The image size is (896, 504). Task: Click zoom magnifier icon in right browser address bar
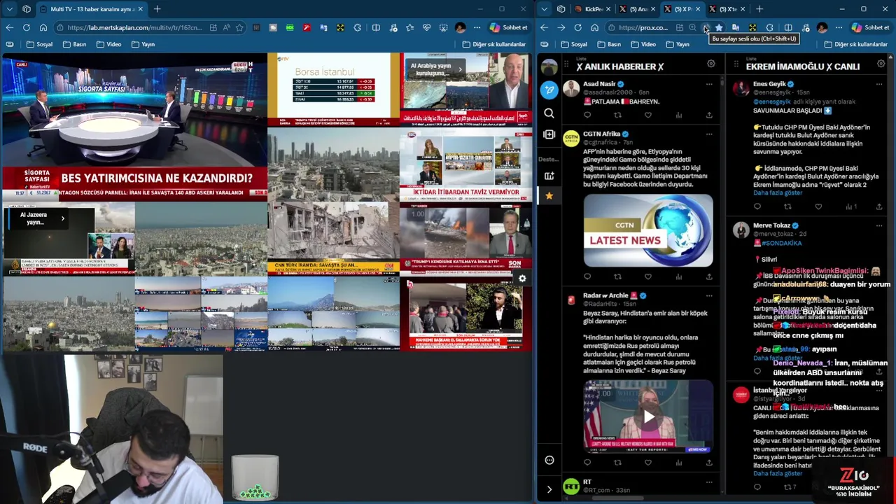[692, 27]
